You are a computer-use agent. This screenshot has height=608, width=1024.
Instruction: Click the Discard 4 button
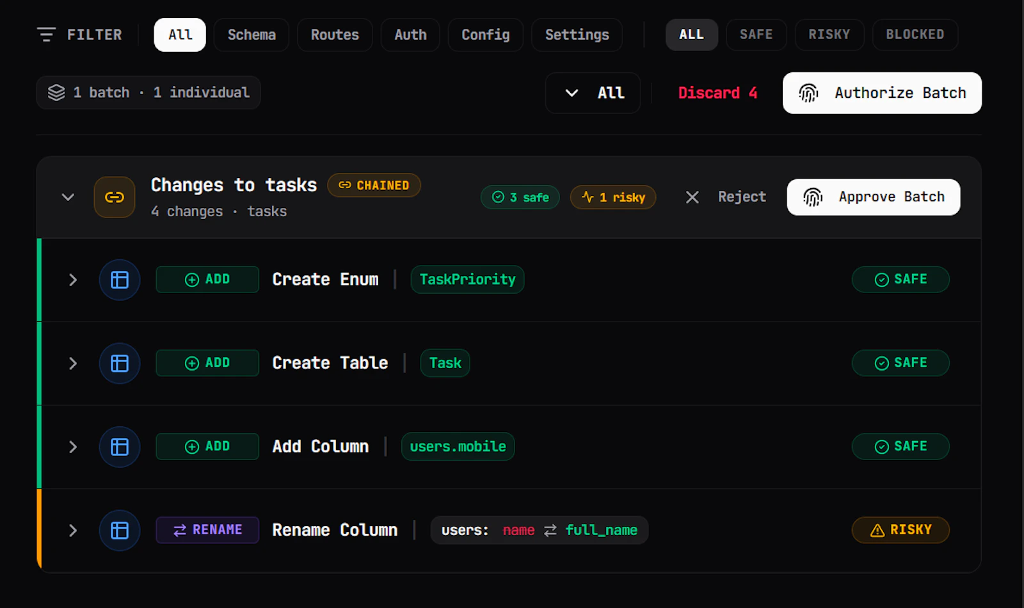[717, 93]
